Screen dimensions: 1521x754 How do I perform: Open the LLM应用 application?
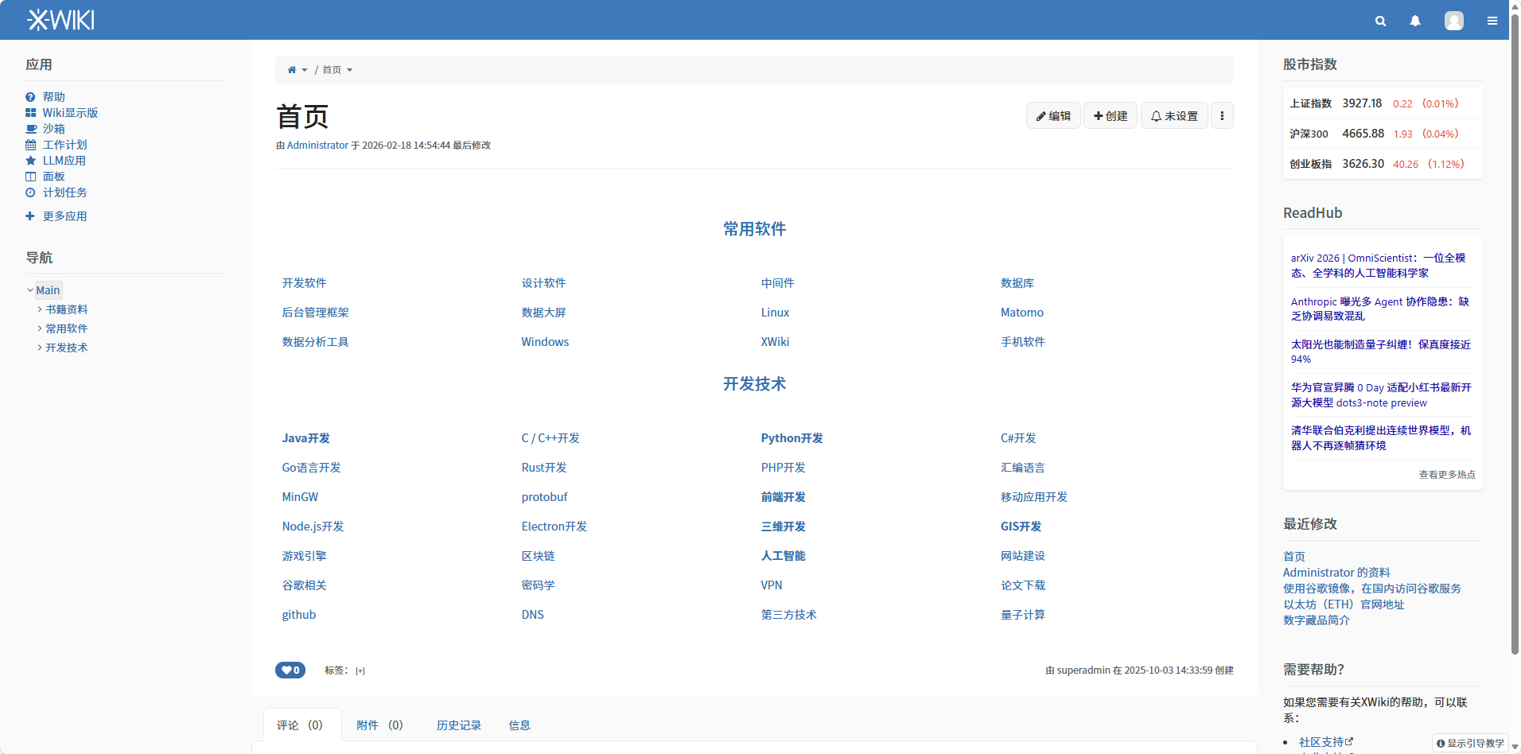click(x=64, y=161)
